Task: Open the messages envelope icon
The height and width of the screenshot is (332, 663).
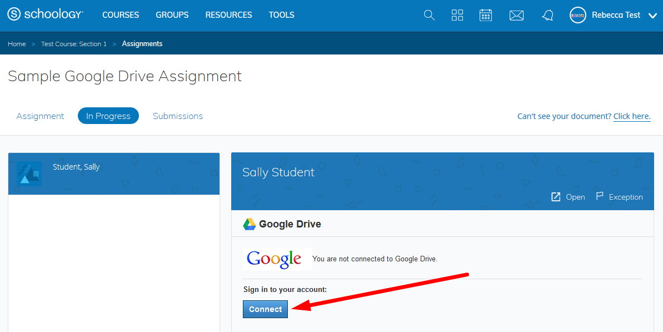Action: pyautogui.click(x=517, y=16)
